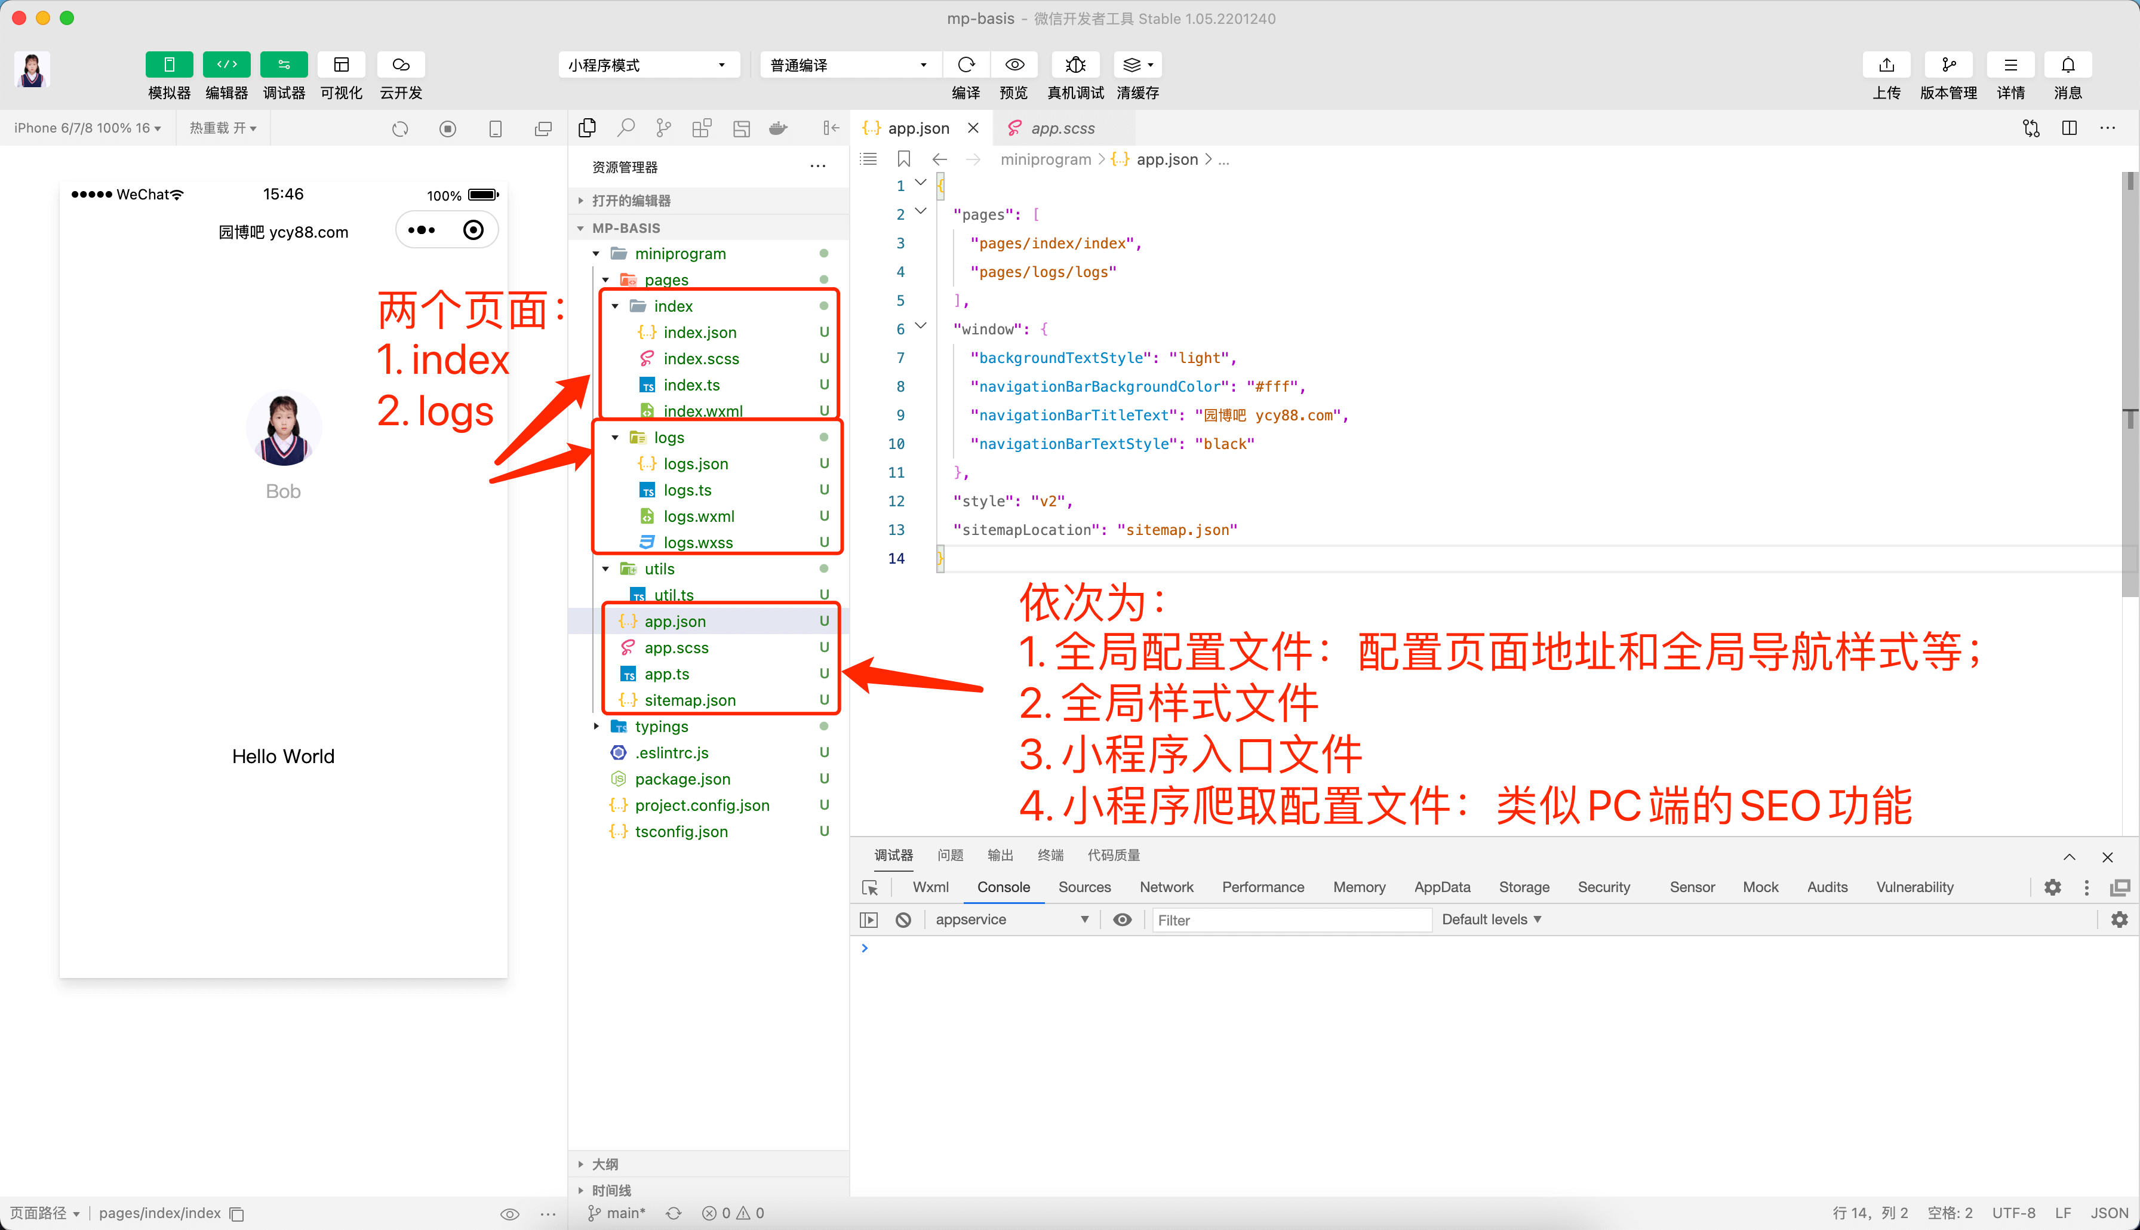This screenshot has width=2140, height=1230.
Task: Clear console with the ban icon
Action: [x=903, y=920]
